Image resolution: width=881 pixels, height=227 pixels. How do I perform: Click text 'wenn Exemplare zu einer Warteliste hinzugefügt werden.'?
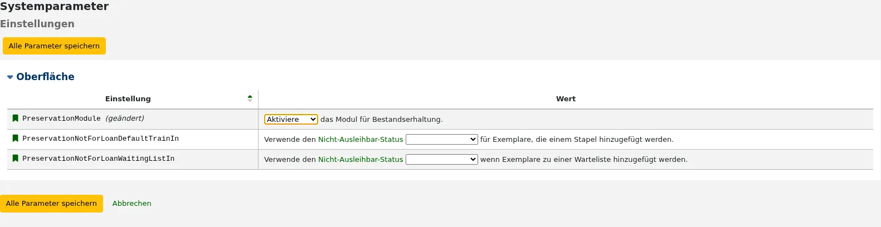point(584,159)
